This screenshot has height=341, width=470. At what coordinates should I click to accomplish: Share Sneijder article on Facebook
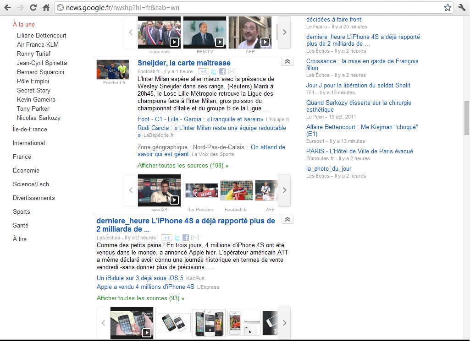222,71
